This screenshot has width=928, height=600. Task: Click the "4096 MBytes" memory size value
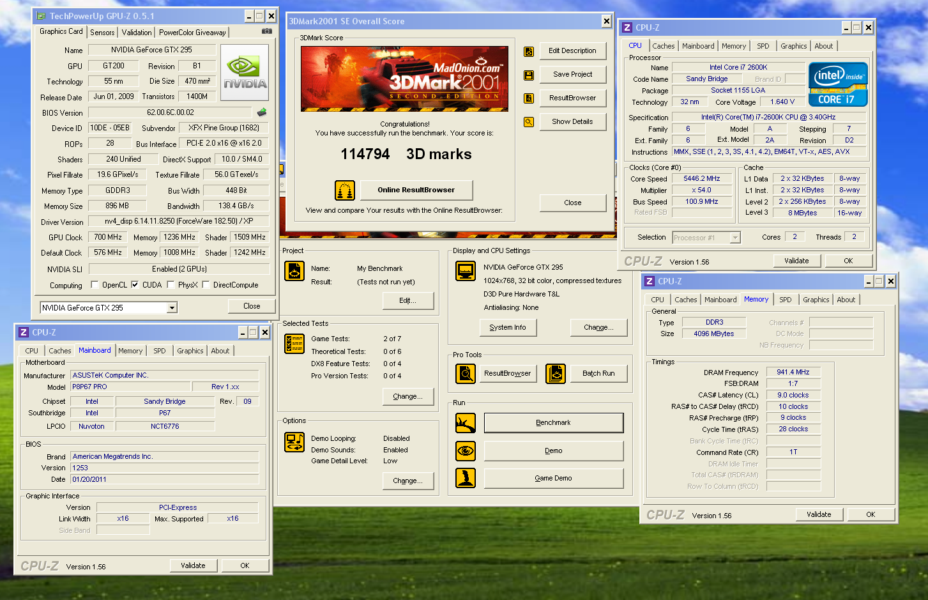(714, 334)
